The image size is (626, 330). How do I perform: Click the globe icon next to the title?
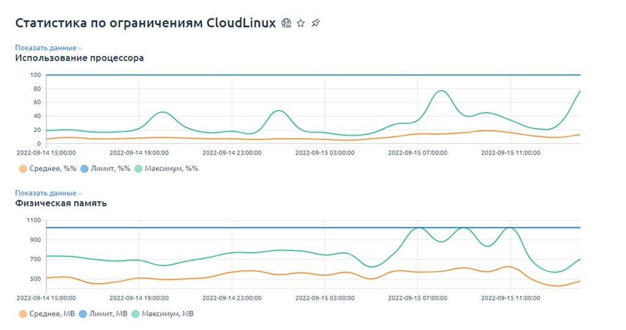[x=286, y=23]
